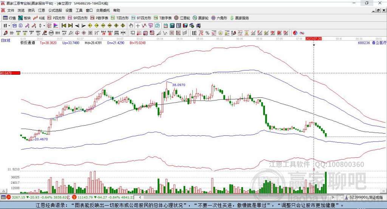Open the calculator icon
The width and height of the screenshot is (387, 209).
point(172,26)
